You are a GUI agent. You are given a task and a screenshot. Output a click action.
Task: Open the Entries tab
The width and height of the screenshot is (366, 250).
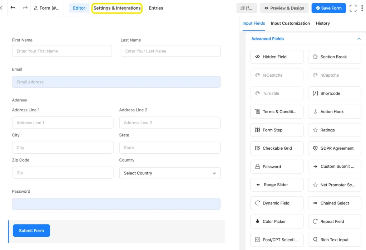[x=156, y=8]
